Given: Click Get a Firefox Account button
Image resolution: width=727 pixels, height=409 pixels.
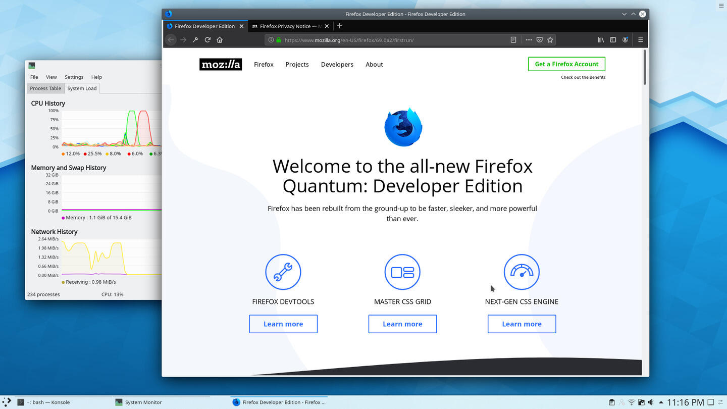Looking at the screenshot, I should click(x=566, y=64).
